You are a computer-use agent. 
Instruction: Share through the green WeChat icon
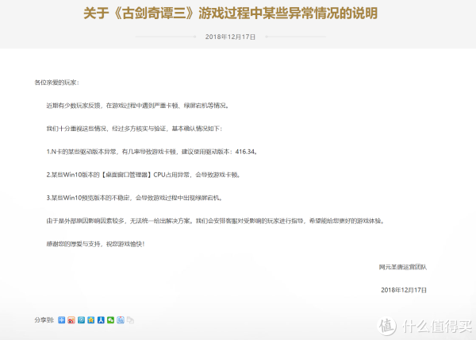pos(110,320)
